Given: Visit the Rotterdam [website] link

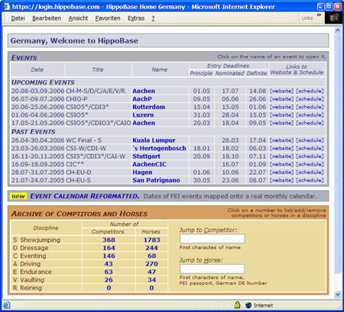Looking at the screenshot, I should [x=281, y=107].
